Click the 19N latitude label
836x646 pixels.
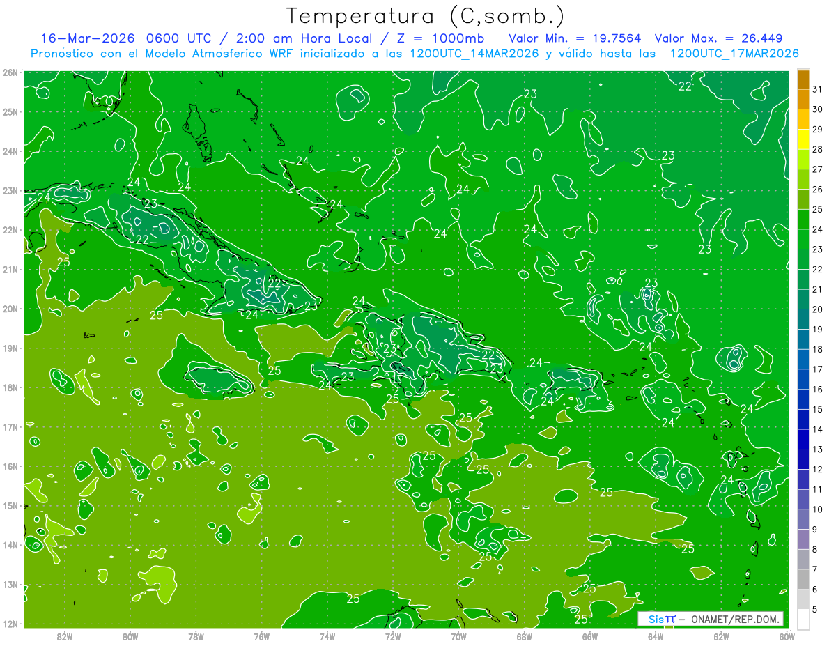tap(10, 348)
